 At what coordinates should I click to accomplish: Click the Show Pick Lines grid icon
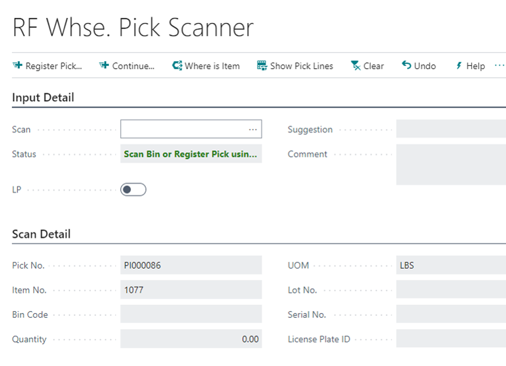(x=261, y=65)
